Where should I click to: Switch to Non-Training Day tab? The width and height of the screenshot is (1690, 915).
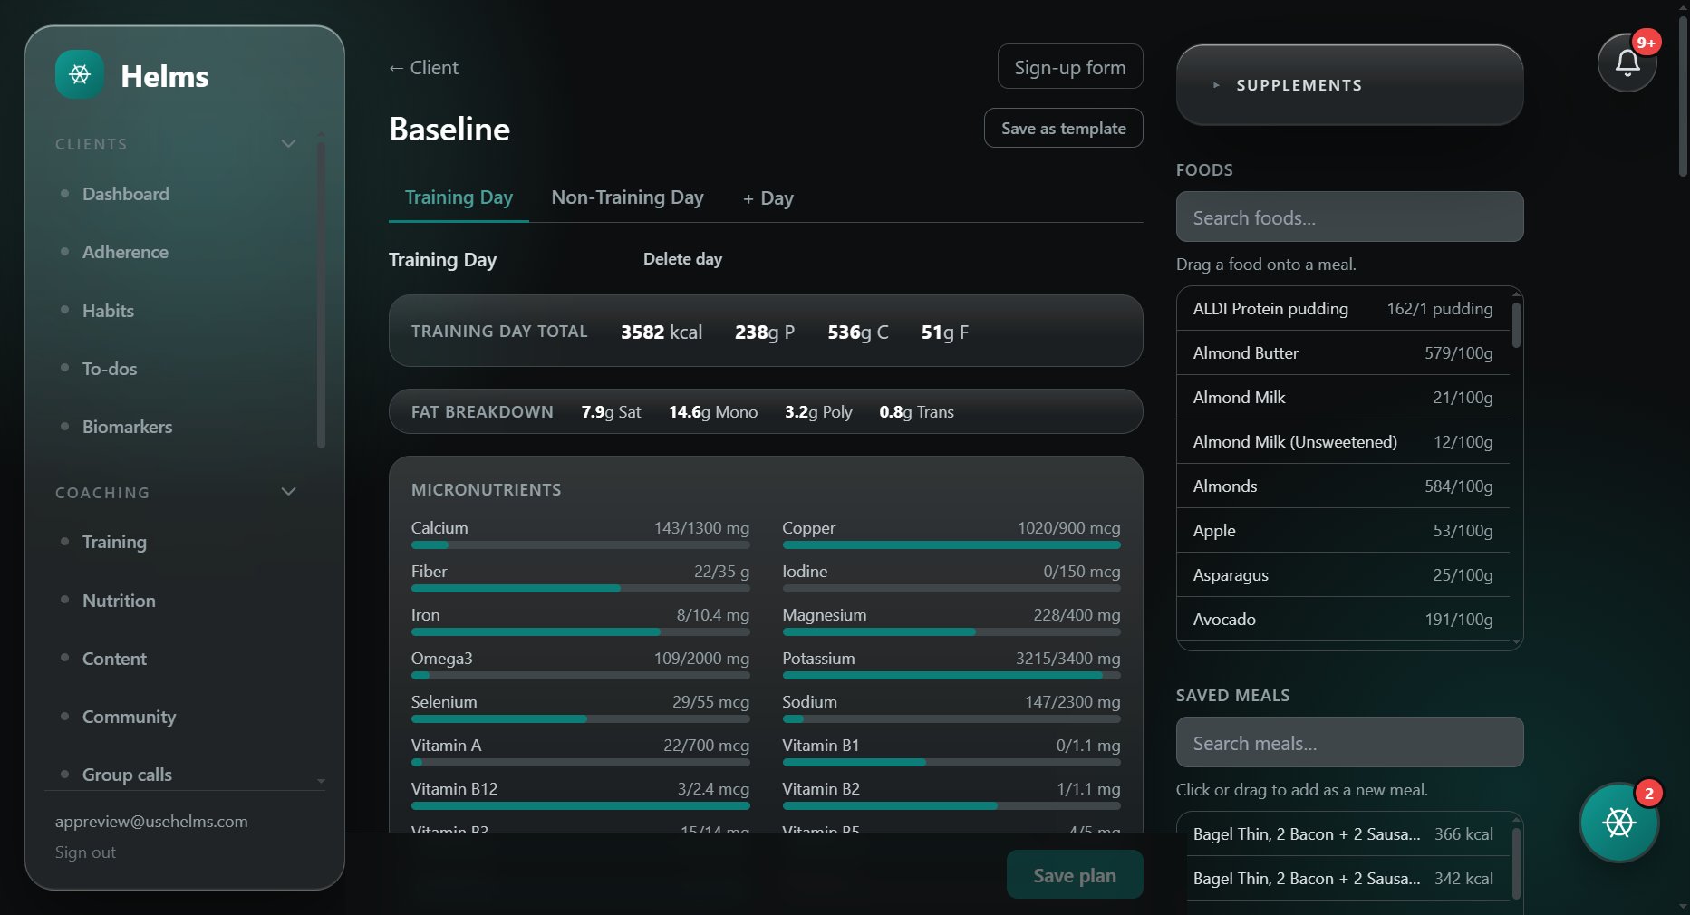tap(627, 197)
